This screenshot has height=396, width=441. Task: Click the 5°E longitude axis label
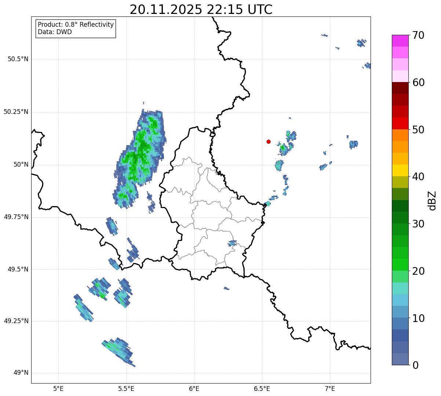pyautogui.click(x=58, y=389)
